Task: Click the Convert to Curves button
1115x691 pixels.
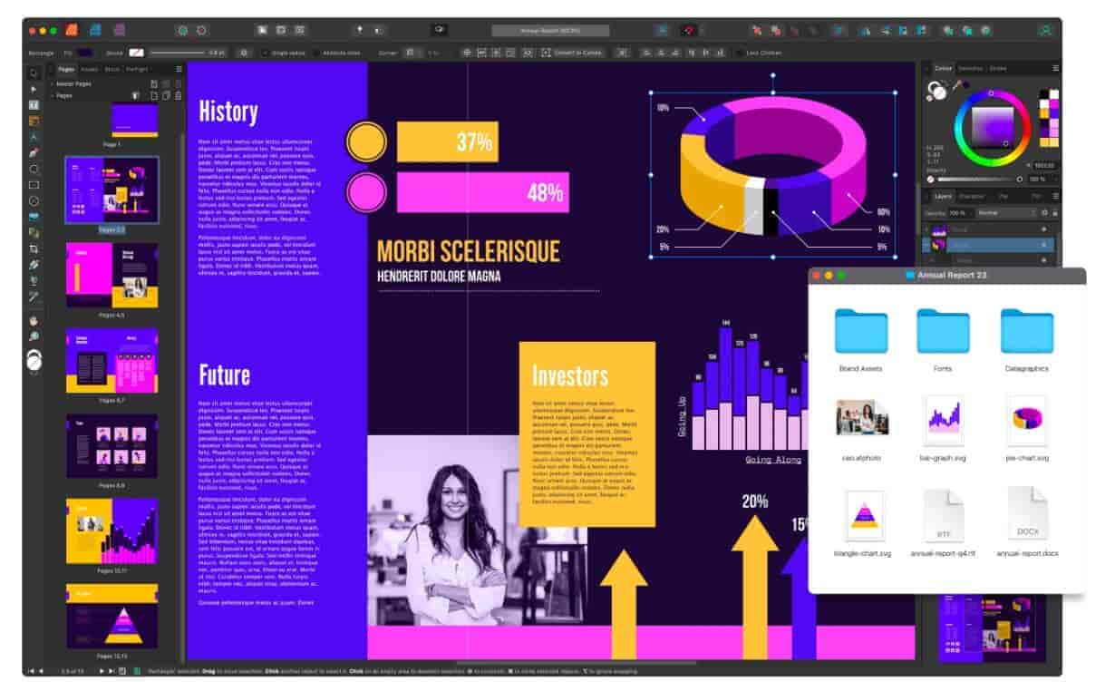Action: 572,53
